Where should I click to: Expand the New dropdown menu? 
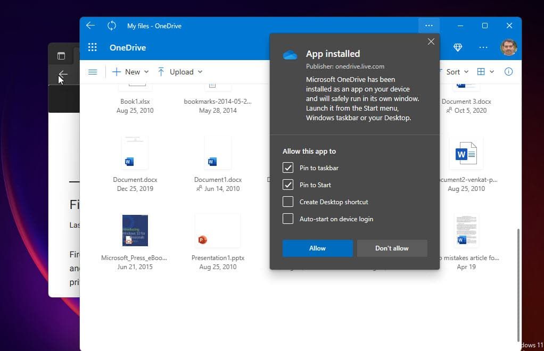tap(146, 72)
